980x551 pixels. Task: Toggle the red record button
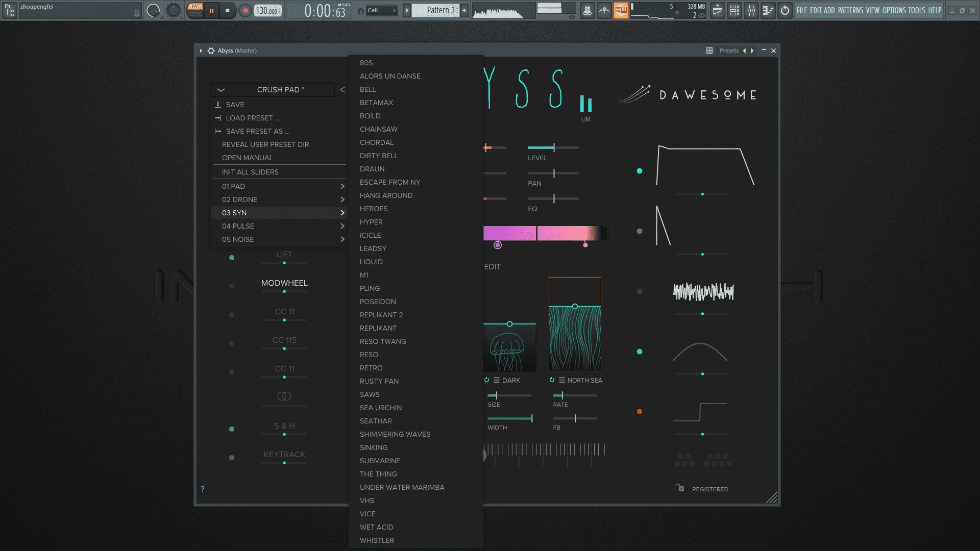point(246,10)
